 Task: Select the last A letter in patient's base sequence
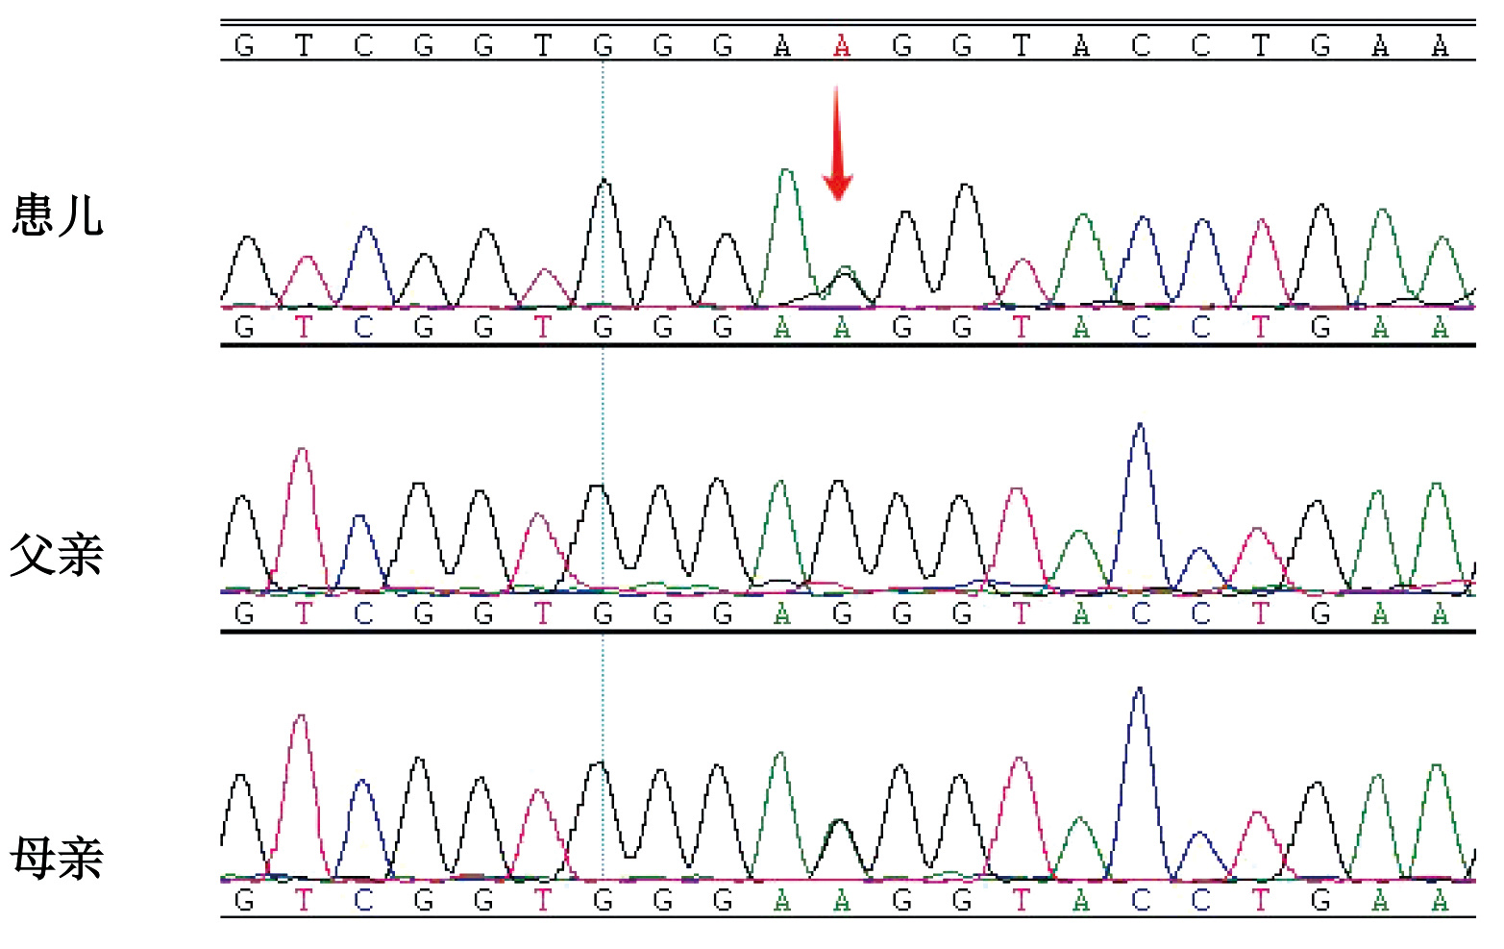tap(1439, 328)
